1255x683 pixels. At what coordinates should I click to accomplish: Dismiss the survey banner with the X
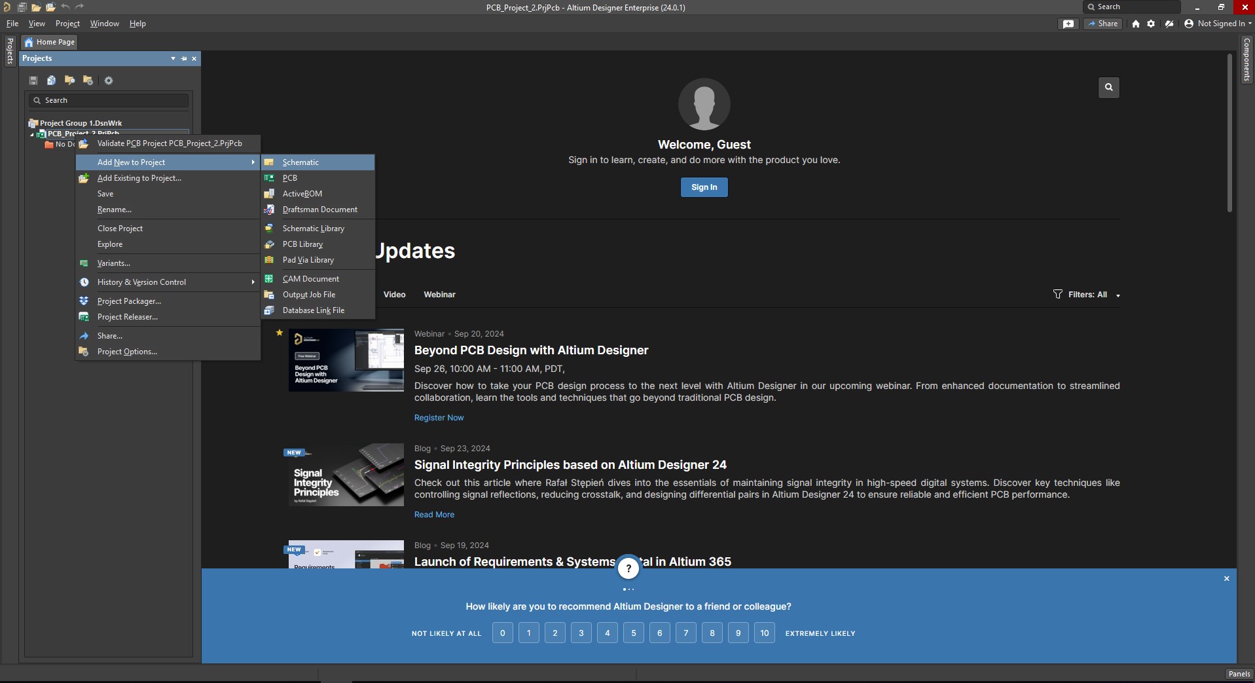tap(1227, 579)
